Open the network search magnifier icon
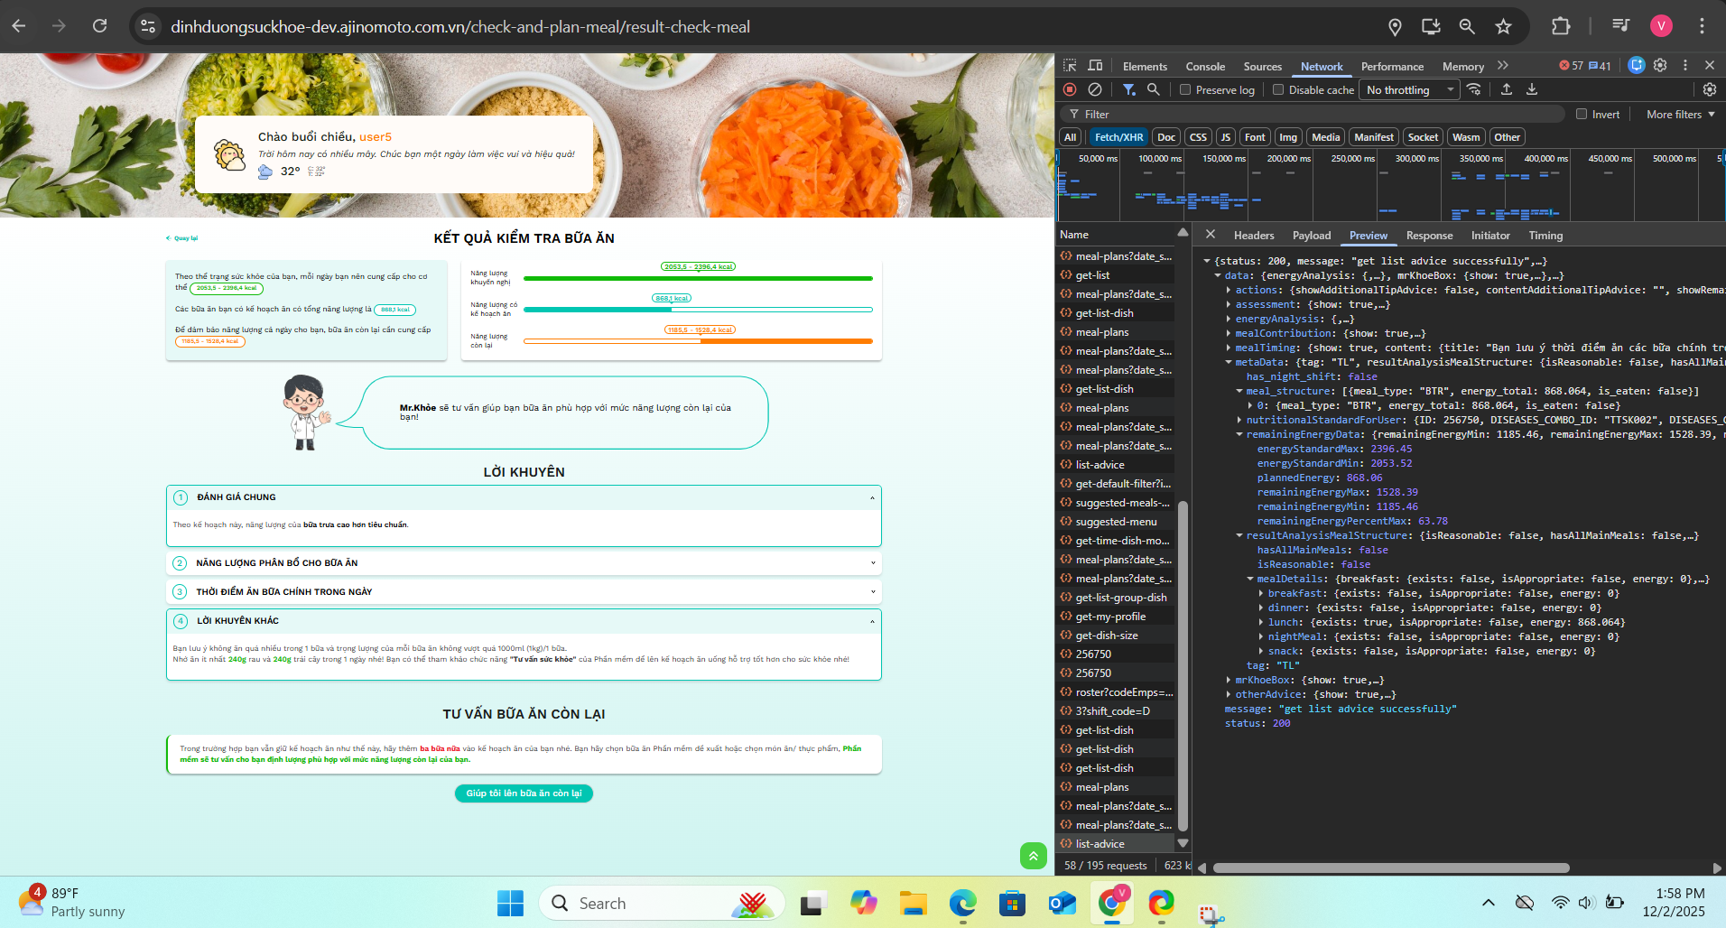Image resolution: width=1726 pixels, height=928 pixels. click(1153, 89)
